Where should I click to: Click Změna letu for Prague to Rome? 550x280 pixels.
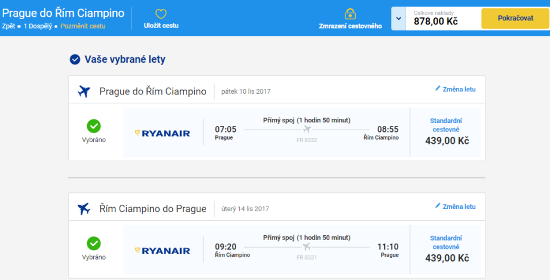tap(459, 89)
